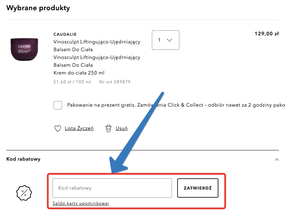Click the 129,00 zł product price
The image size is (285, 215).
266,34
